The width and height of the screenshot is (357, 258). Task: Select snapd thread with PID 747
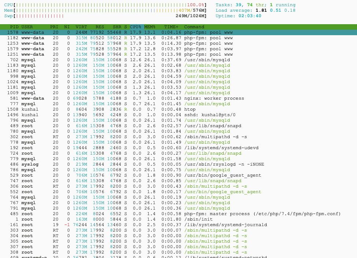click(x=179, y=181)
